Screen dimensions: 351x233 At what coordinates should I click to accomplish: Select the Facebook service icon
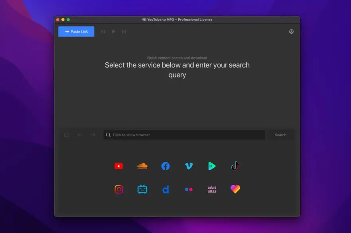[166, 166]
